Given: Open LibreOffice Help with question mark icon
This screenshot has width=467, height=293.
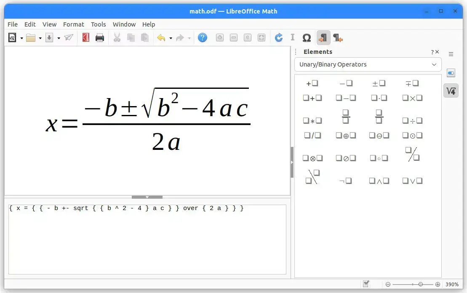Looking at the screenshot, I should 203,37.
